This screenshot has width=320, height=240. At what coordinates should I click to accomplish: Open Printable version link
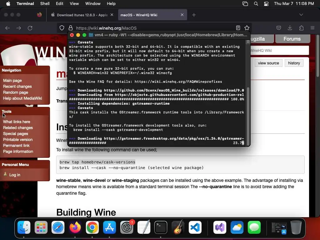(18, 140)
